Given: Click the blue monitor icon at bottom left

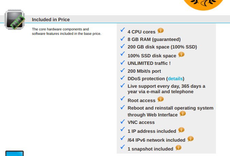Looking at the screenshot, I should tap(15, 153).
